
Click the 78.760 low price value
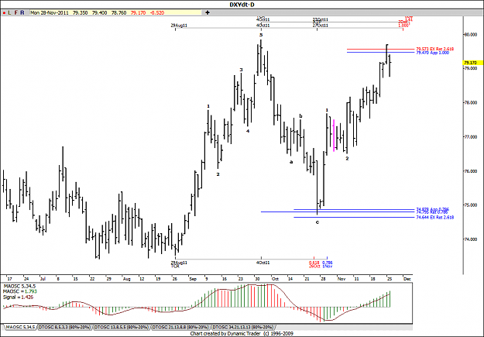[x=118, y=13]
